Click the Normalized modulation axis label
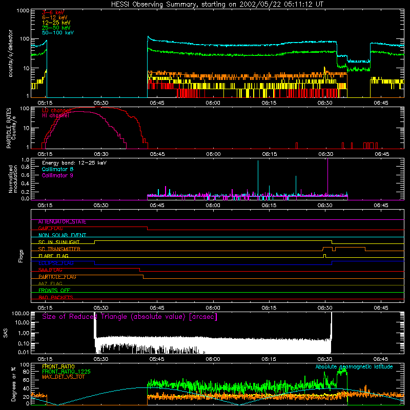This screenshot has width=410, height=410. pos(13,179)
